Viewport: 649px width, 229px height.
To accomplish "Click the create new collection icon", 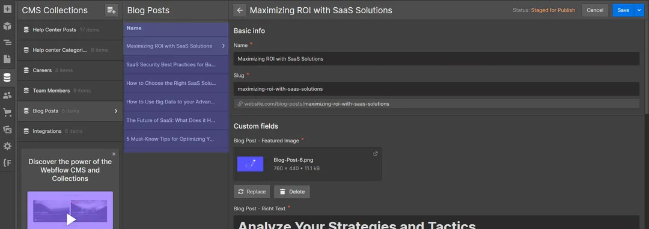I will (x=111, y=10).
